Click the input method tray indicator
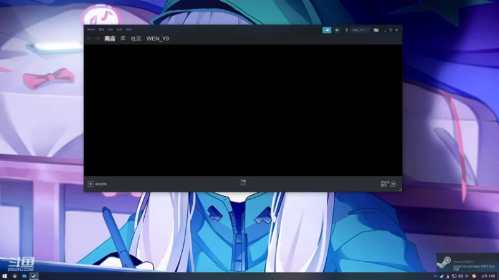 [x=467, y=276]
